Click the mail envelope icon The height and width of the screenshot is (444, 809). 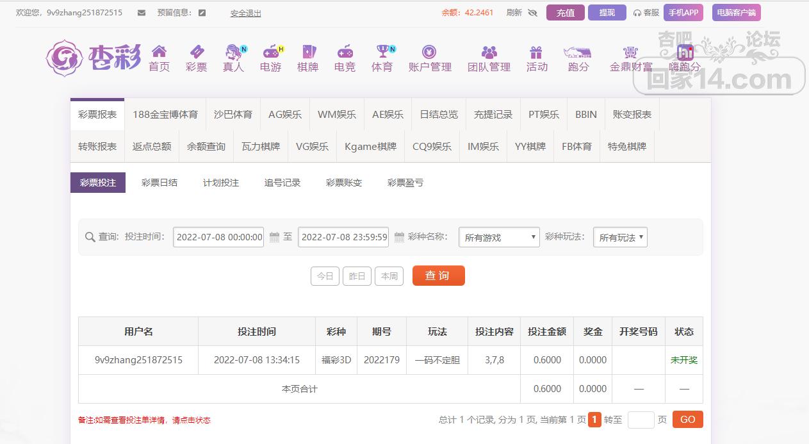tap(142, 13)
